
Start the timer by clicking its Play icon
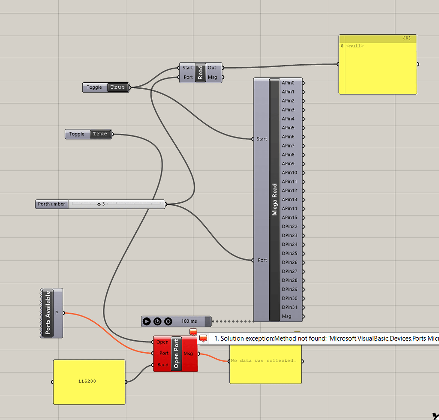(147, 321)
